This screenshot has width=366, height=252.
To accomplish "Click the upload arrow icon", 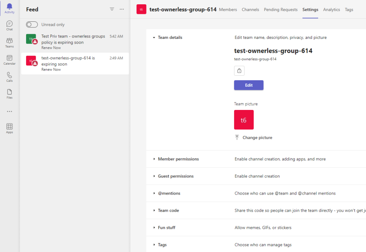I will [237, 137].
